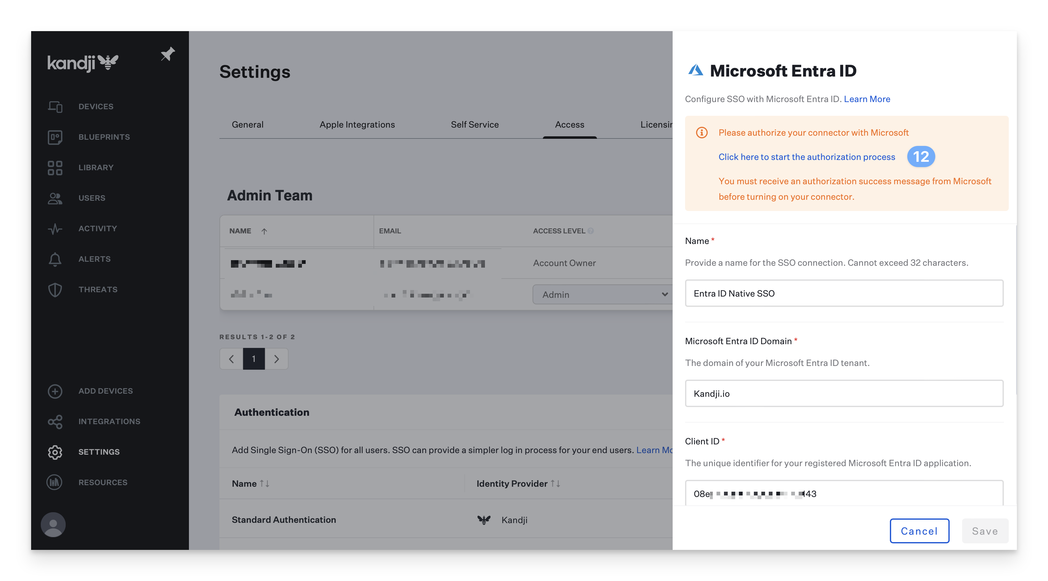This screenshot has height=581, width=1048.
Task: Open the Settings menu item label
Action: point(99,452)
